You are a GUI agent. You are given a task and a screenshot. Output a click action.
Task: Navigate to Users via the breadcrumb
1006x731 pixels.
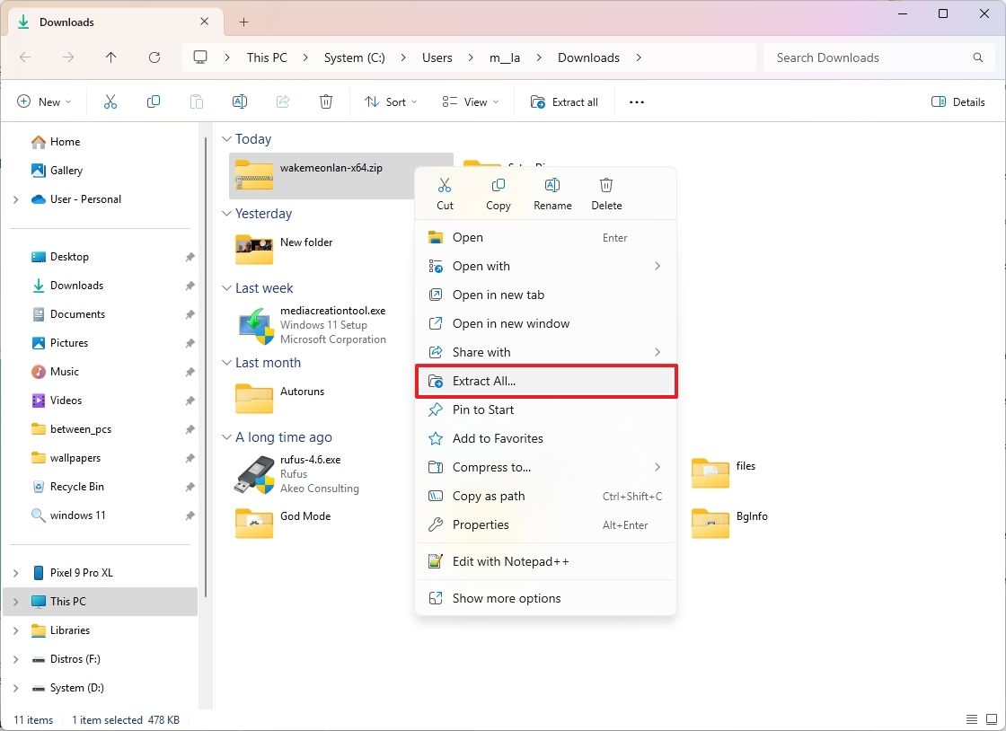pos(437,57)
